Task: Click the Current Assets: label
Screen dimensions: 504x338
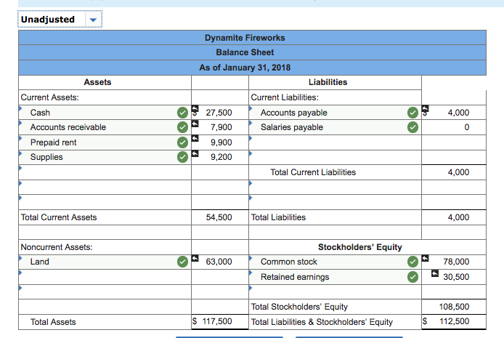Action: [50, 97]
